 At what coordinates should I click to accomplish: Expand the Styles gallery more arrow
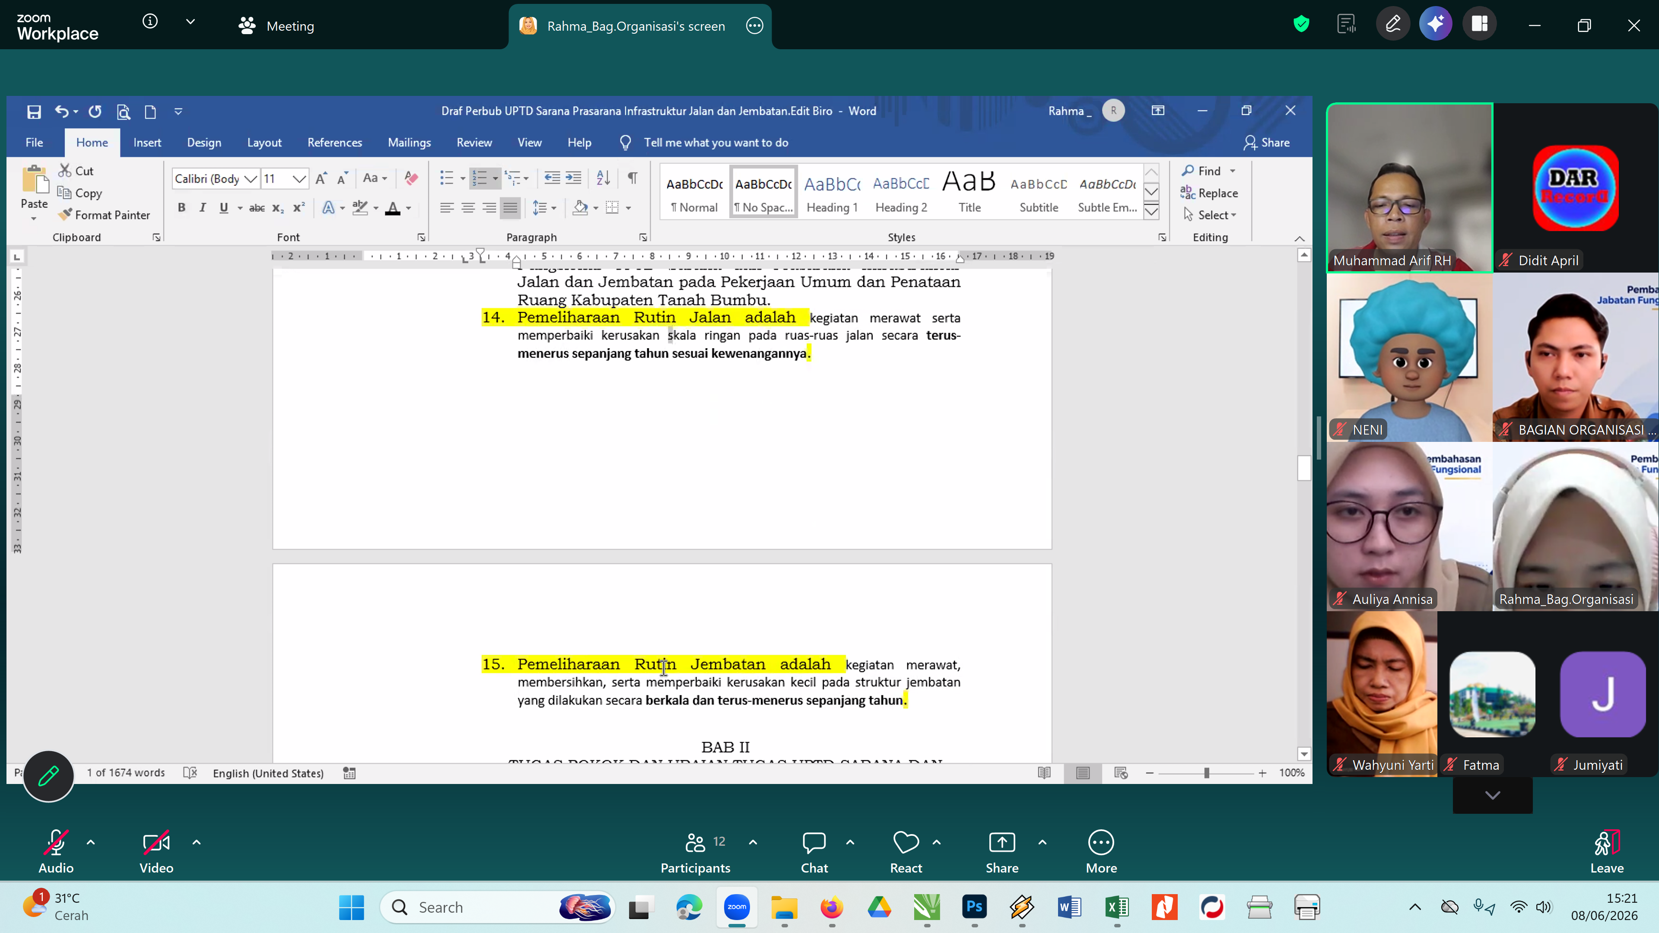click(1151, 211)
